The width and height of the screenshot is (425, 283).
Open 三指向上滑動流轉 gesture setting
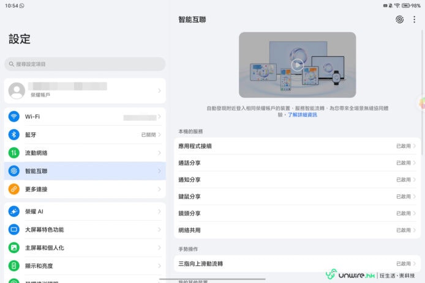(297, 264)
